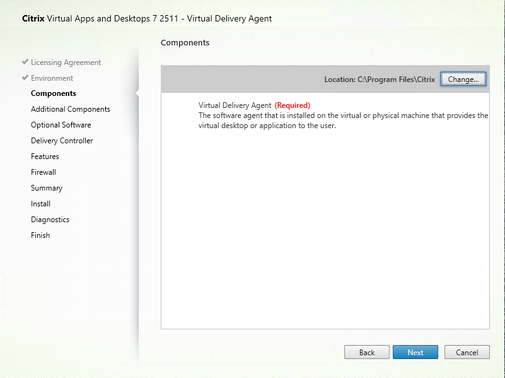
Task: Cancel the Virtual Delivery Agent installation
Action: coord(467,352)
